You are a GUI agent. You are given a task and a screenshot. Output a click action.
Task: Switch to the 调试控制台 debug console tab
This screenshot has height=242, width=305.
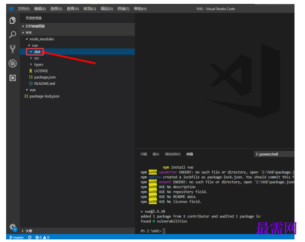click(x=173, y=154)
